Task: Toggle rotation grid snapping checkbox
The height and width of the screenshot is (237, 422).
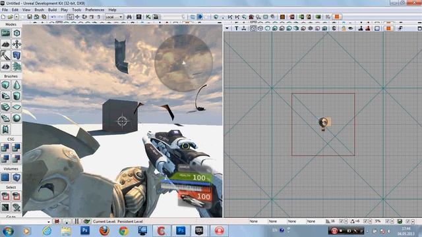Action: pyautogui.click(x=365, y=221)
